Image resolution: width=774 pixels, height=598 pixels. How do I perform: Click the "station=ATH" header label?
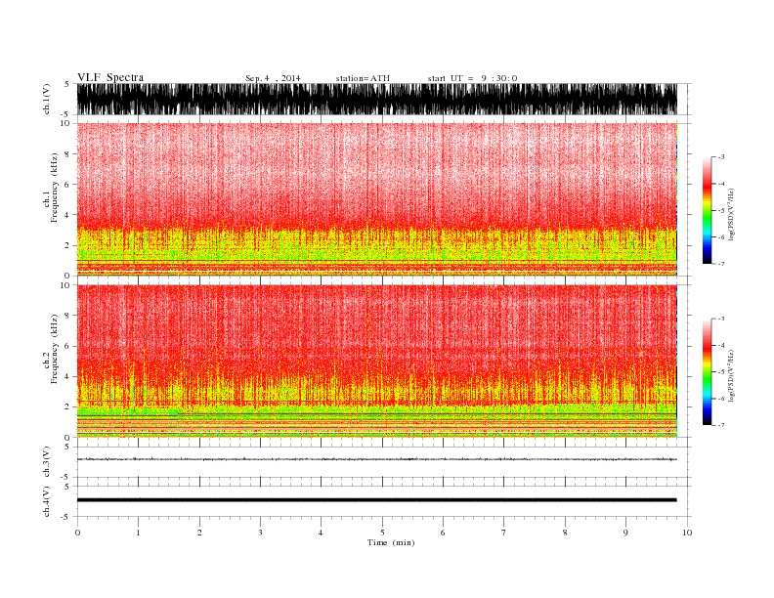click(x=363, y=78)
